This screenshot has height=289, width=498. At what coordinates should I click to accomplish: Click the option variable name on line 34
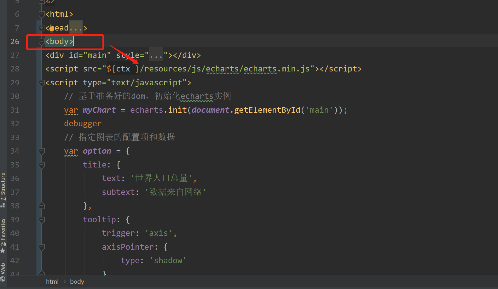coord(97,151)
